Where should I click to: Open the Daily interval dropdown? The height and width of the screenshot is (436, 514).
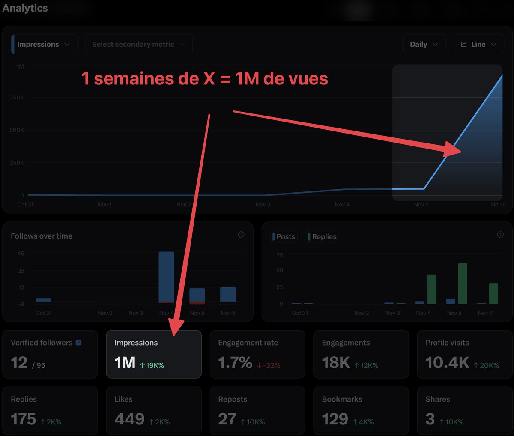424,44
